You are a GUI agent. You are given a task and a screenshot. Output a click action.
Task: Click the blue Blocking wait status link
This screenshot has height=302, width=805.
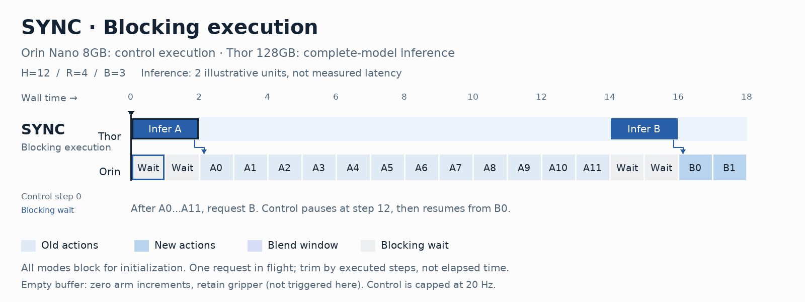pos(47,210)
